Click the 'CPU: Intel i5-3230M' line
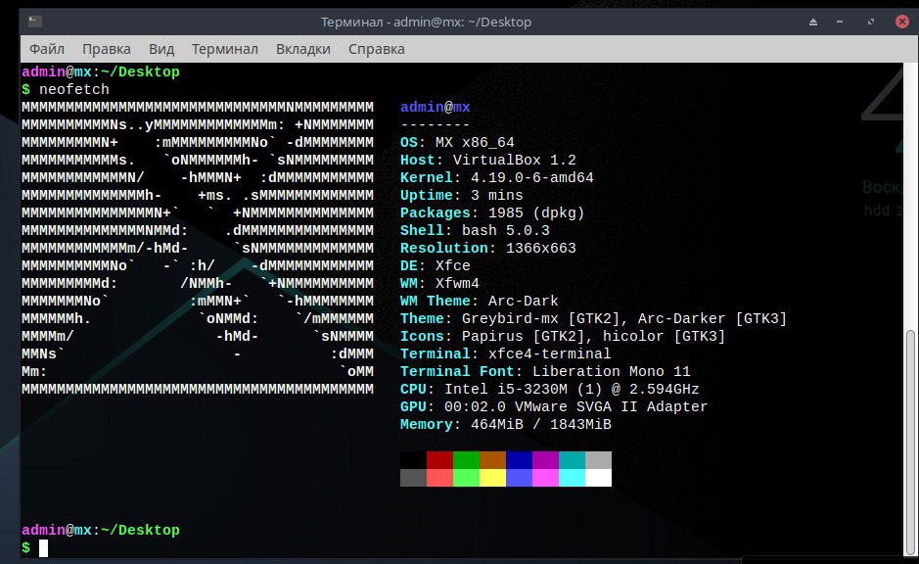The width and height of the screenshot is (919, 564). click(x=550, y=389)
